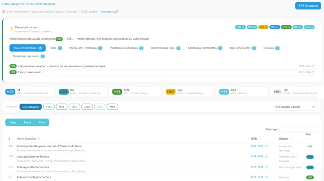Open external link icon for ISSN 1820-4996

(x=313, y=66)
